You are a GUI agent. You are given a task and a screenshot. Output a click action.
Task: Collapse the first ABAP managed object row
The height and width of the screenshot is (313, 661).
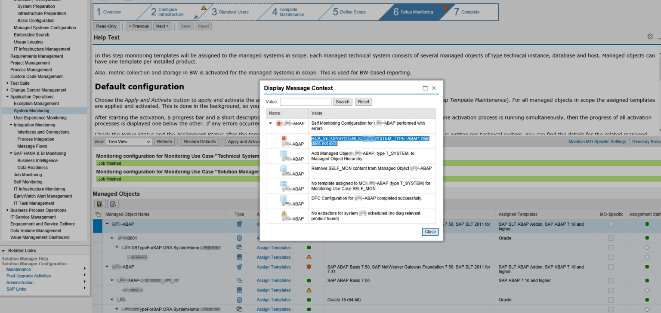point(106,224)
